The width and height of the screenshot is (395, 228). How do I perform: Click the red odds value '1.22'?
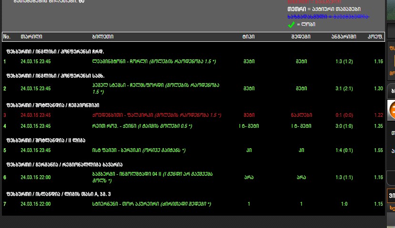378,115
